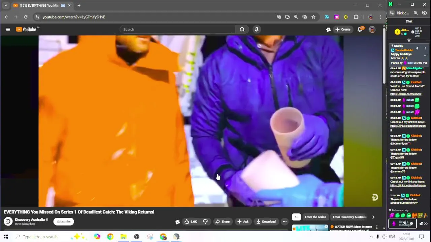Open the YouTube hamburger guide menu
Image resolution: width=431 pixels, height=242 pixels.
[8, 30]
